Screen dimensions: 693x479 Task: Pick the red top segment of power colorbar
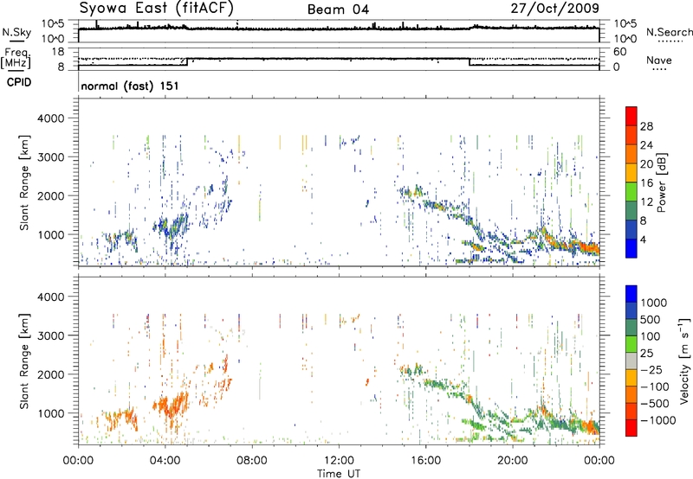coord(631,117)
